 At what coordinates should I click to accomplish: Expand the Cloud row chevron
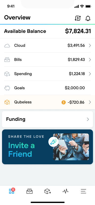click(90, 45)
